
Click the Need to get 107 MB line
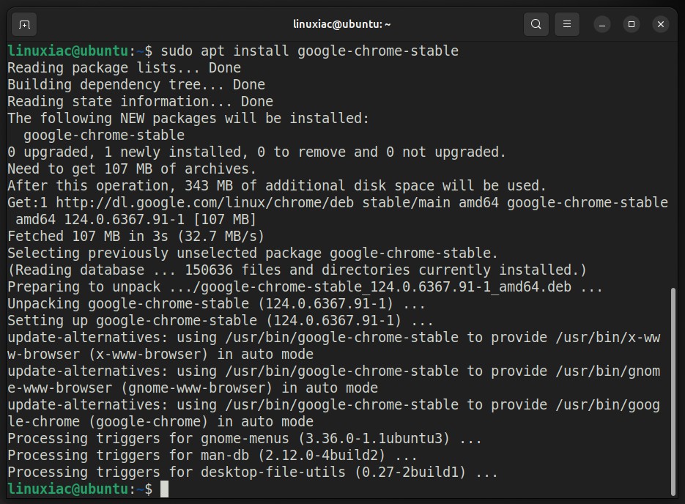point(131,169)
